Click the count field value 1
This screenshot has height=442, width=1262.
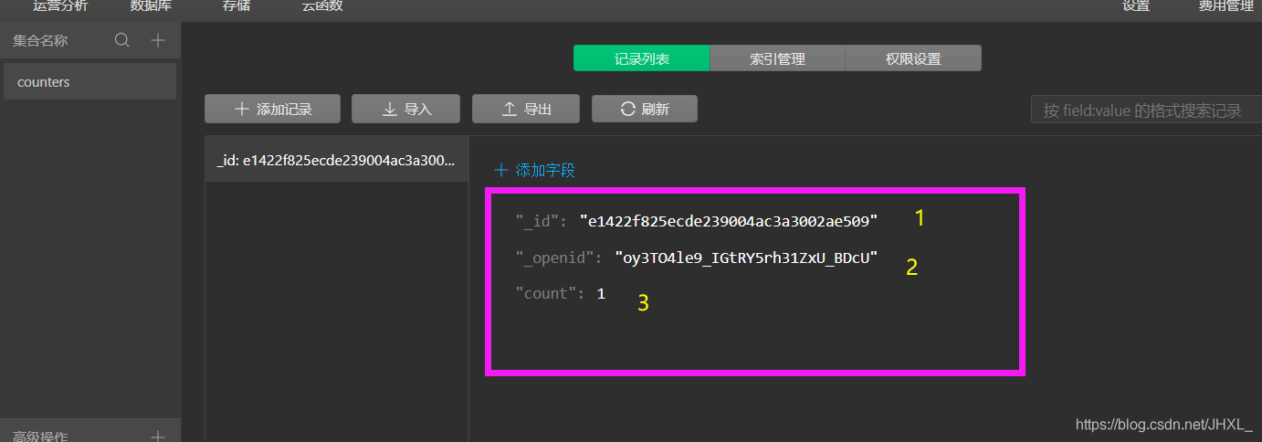click(x=601, y=293)
